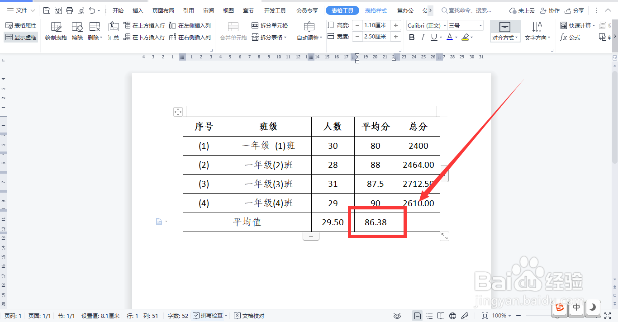Click the height field showing 1.10厘米

pos(376,26)
